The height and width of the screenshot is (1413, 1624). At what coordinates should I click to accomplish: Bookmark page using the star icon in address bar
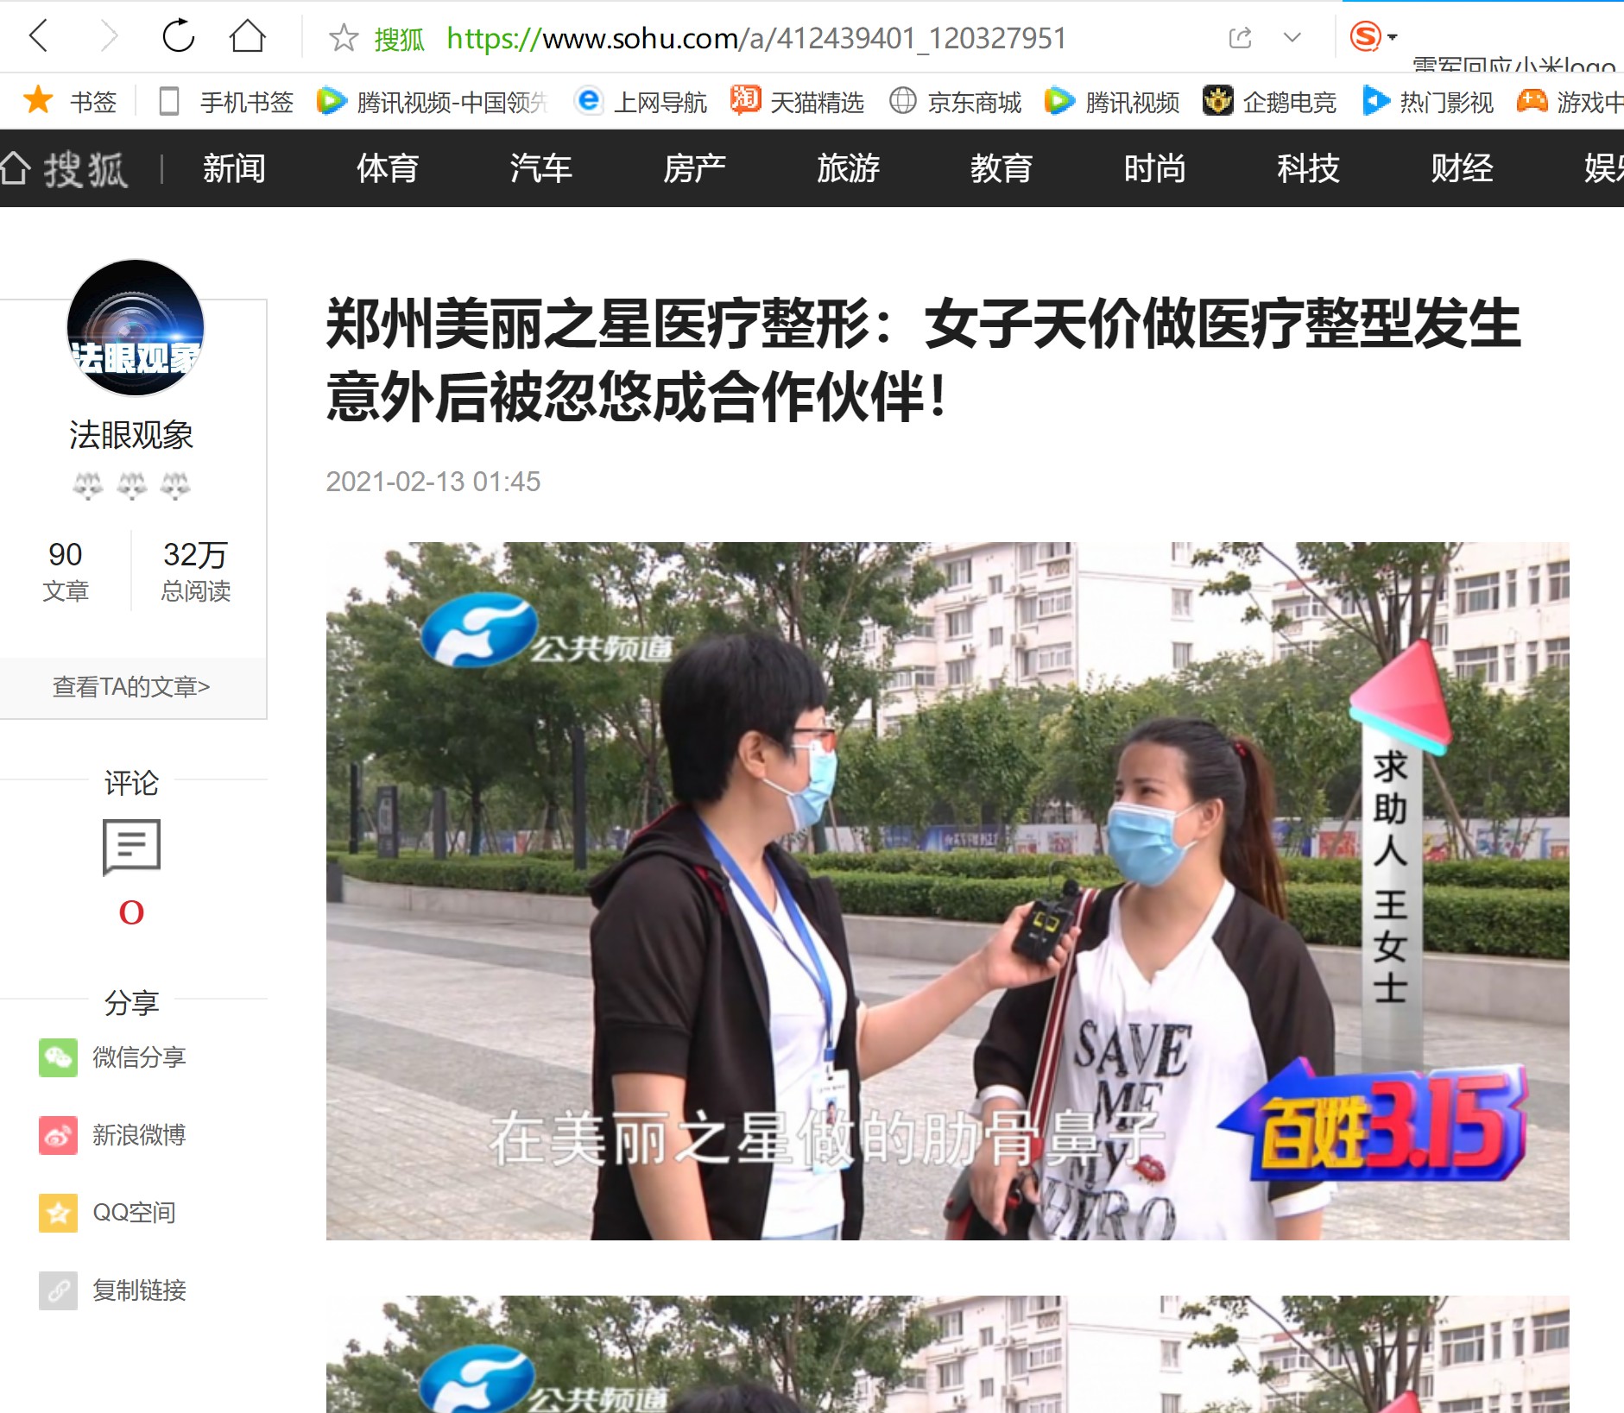344,37
